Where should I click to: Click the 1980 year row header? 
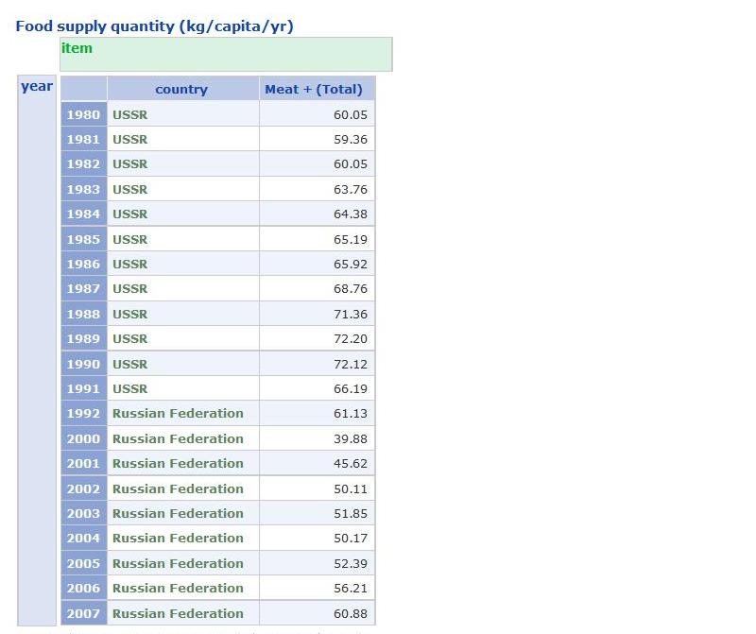(83, 114)
